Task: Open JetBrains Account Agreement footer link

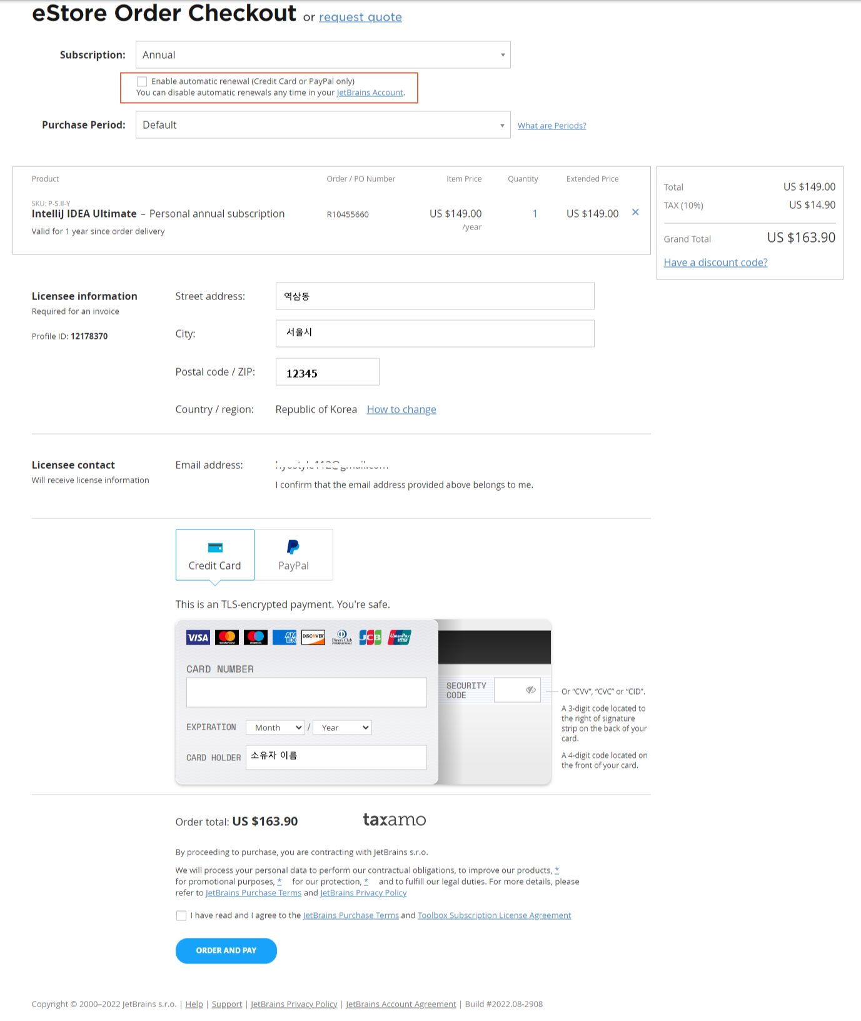Action: click(x=401, y=1004)
